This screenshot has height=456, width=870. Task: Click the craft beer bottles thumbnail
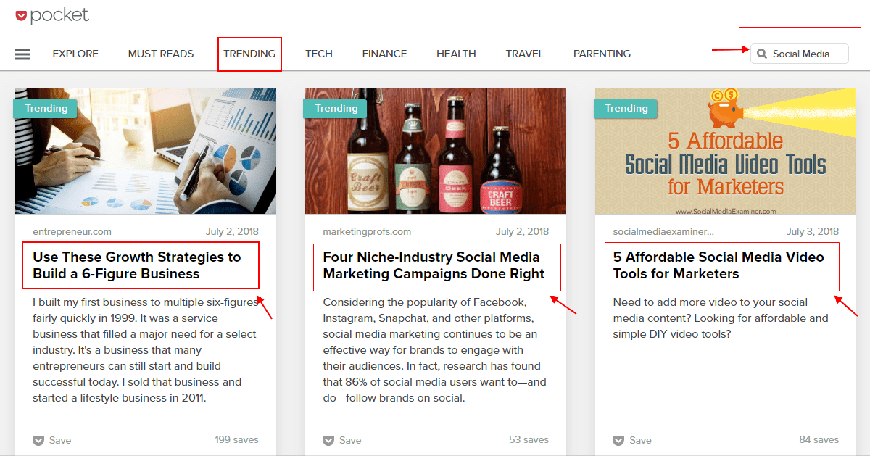pos(436,151)
